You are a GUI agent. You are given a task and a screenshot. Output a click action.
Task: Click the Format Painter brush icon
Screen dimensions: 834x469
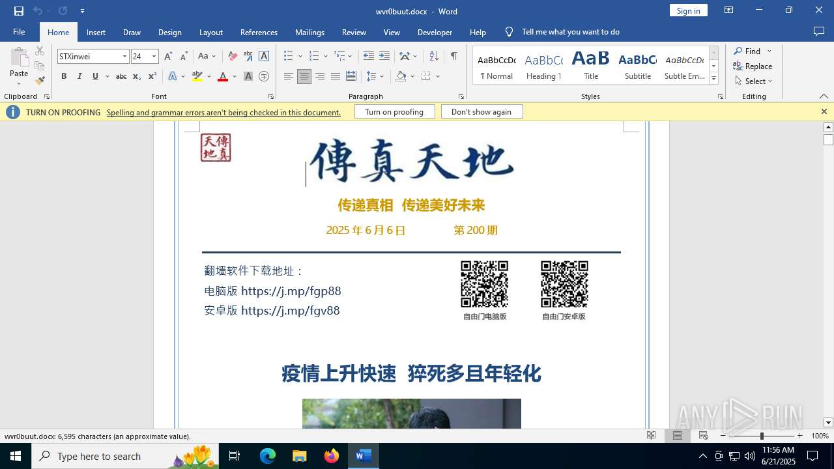coord(40,81)
